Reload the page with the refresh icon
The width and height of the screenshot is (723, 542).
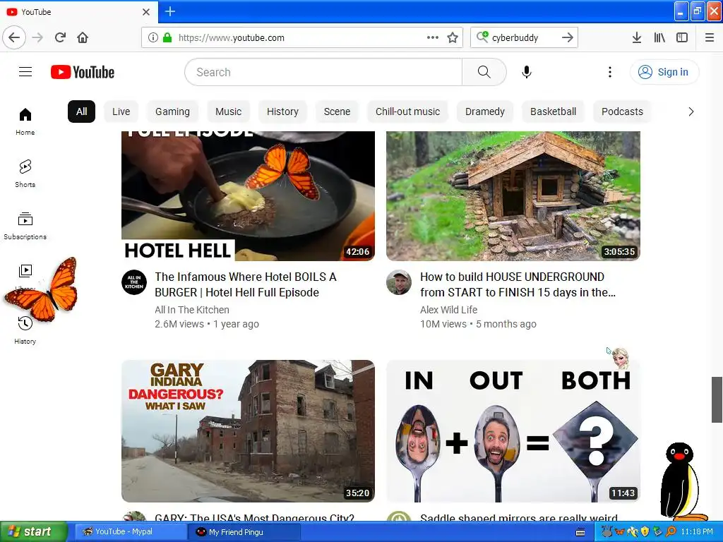pyautogui.click(x=61, y=37)
